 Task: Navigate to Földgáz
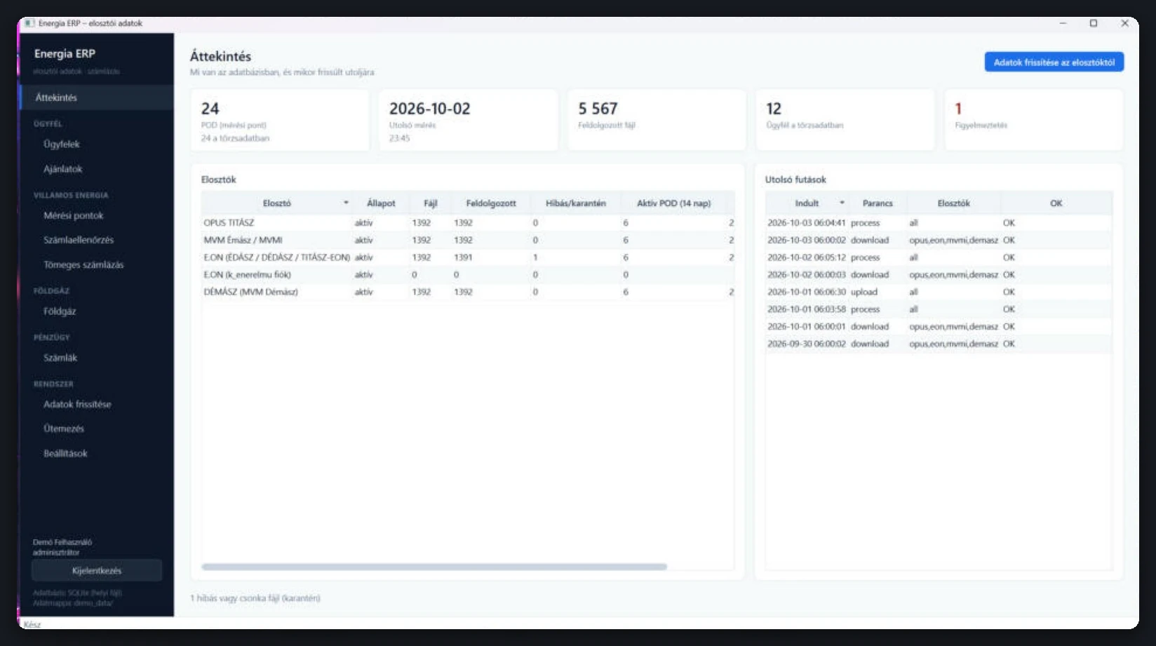coord(97,311)
